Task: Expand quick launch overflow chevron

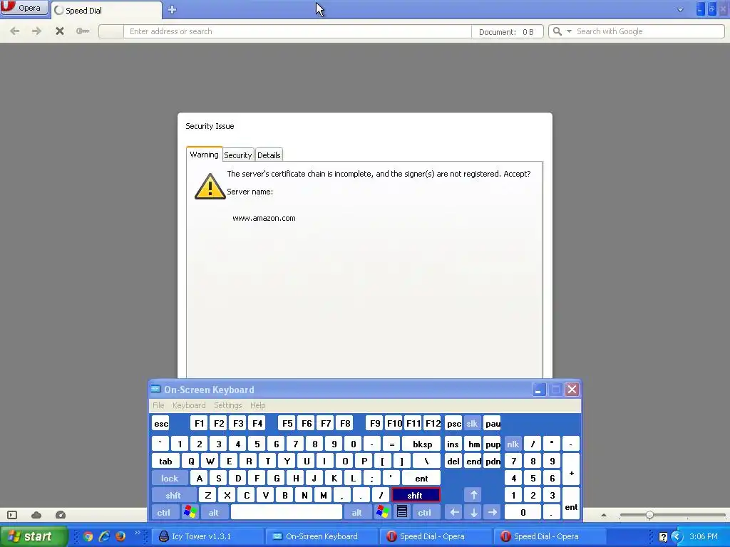Action: click(137, 533)
